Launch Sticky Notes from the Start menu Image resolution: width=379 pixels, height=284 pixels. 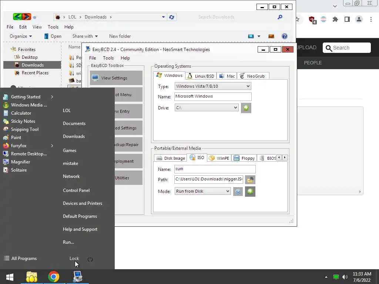(x=23, y=121)
